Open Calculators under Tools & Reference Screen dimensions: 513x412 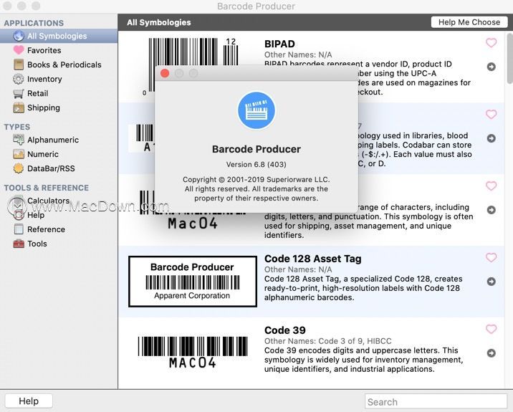48,201
